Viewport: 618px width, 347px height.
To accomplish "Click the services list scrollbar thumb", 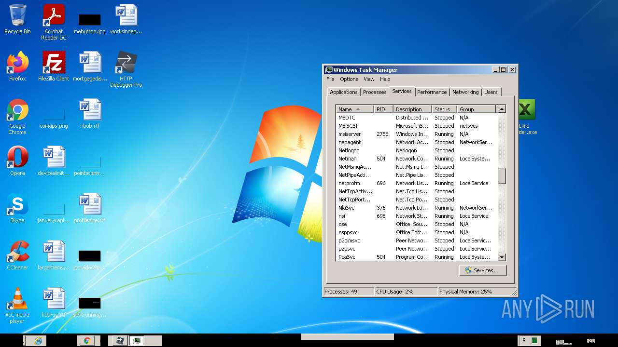I will click(502, 176).
